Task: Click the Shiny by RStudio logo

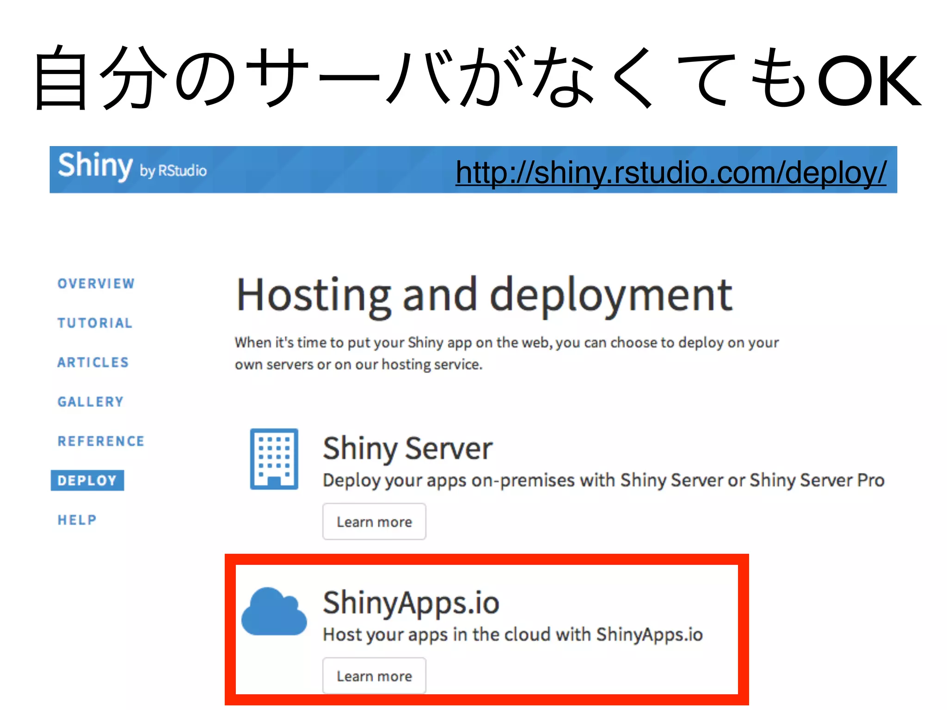Action: pyautogui.click(x=132, y=166)
